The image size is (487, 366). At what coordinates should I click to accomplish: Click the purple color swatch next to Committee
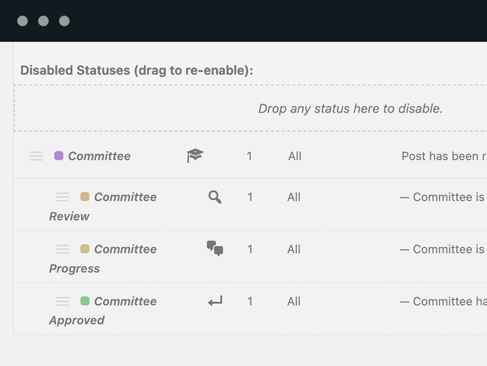(x=59, y=155)
